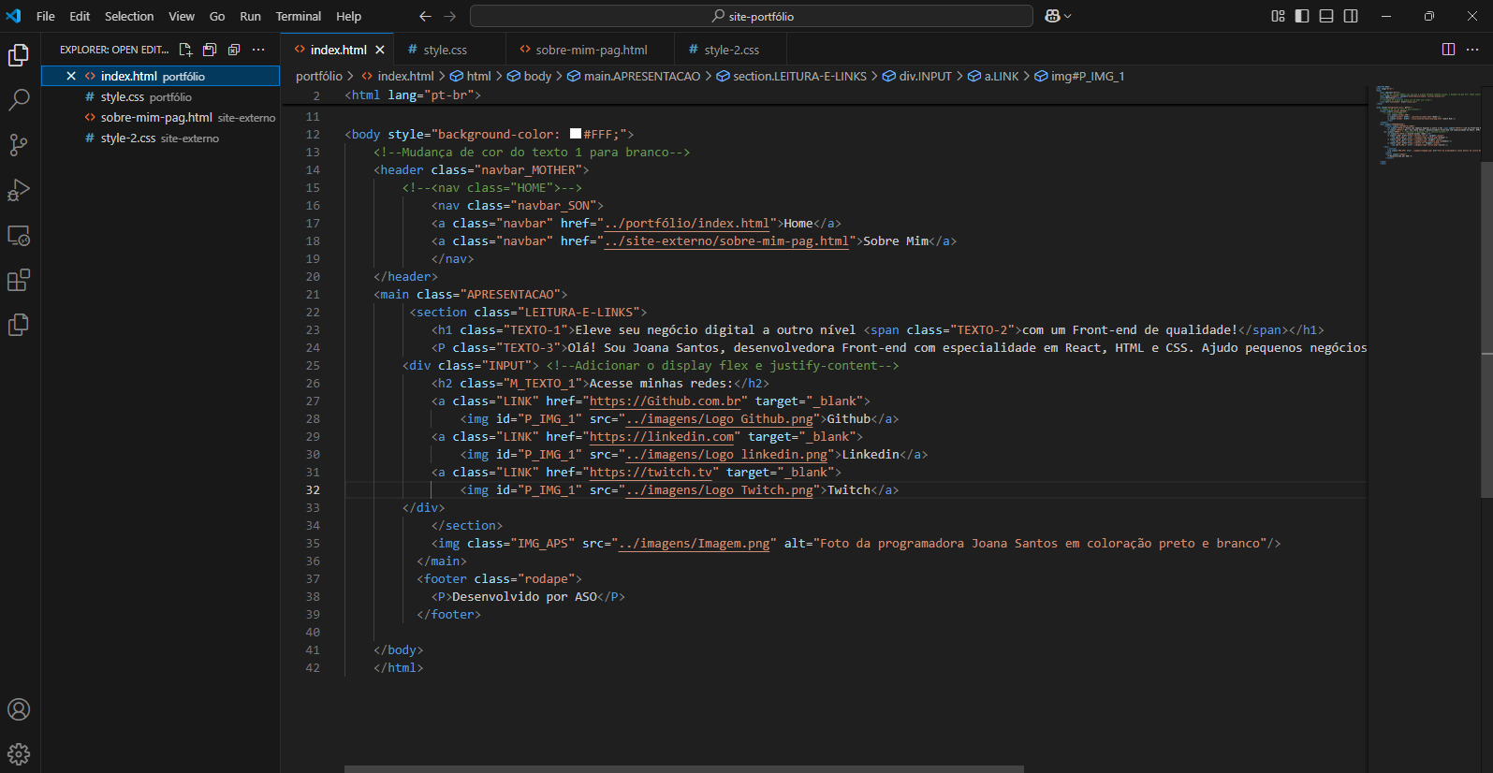Open the Explorer more actions menu
The height and width of the screenshot is (773, 1493).
click(x=258, y=50)
